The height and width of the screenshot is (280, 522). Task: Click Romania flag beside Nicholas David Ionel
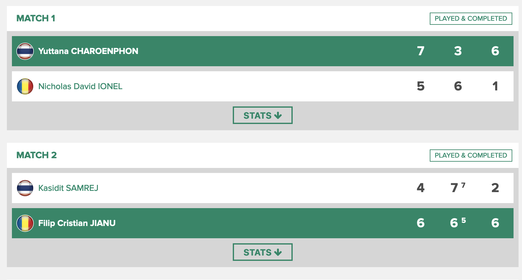coord(25,86)
